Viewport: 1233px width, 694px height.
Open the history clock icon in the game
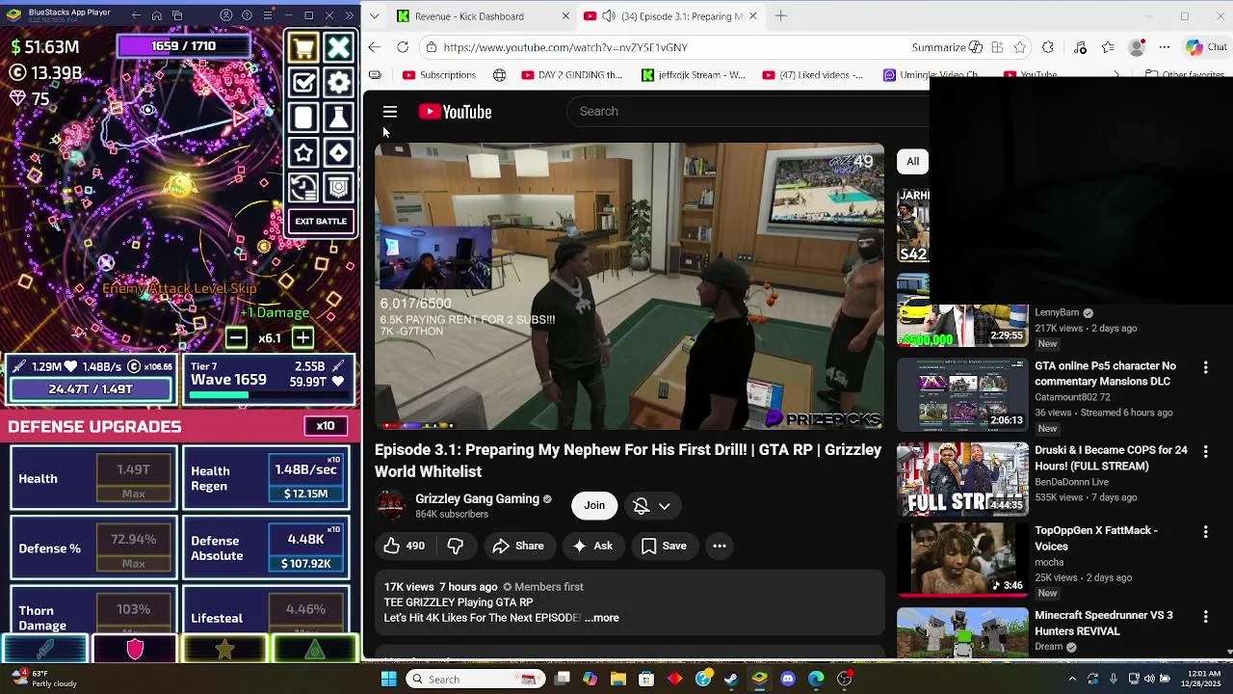click(x=303, y=187)
